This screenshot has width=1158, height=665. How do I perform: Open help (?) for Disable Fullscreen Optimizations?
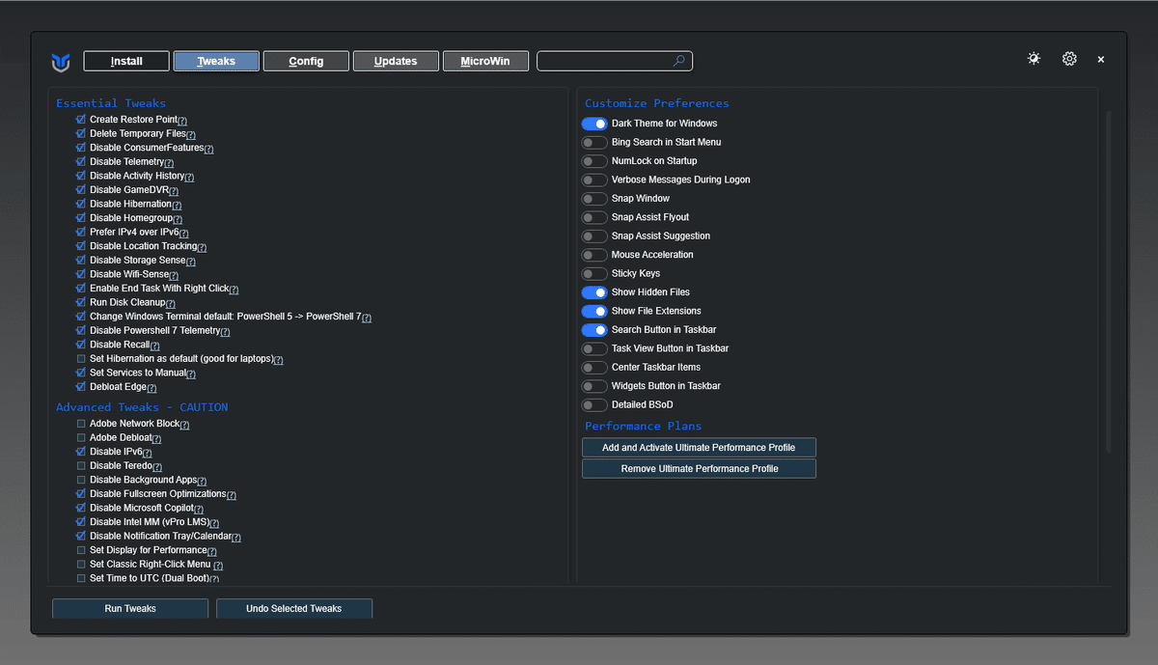tap(232, 495)
